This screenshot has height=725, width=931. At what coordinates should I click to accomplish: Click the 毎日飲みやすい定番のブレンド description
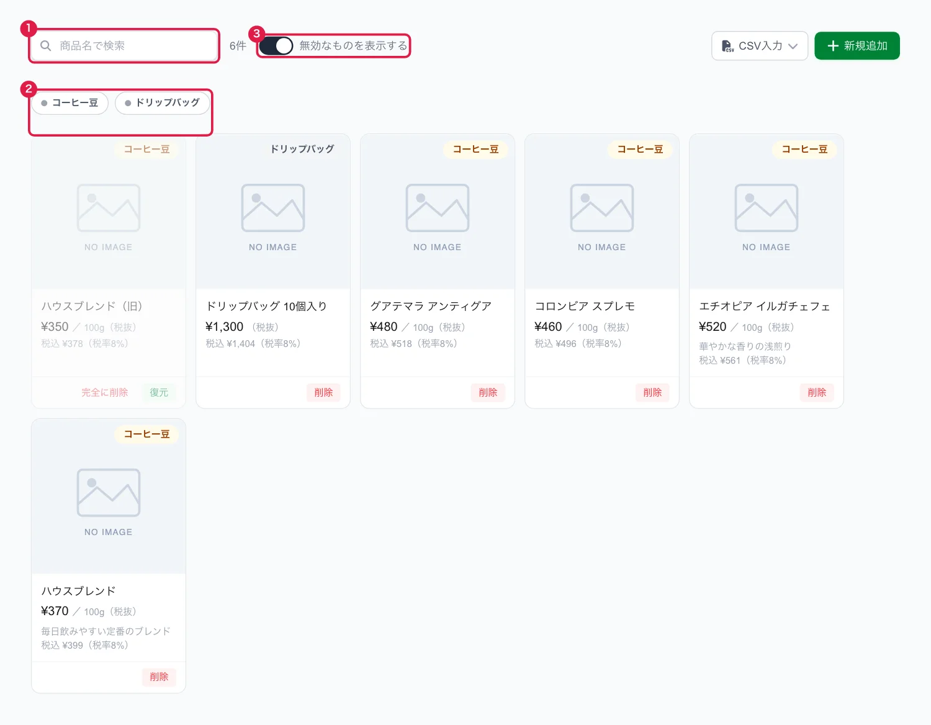point(106,631)
